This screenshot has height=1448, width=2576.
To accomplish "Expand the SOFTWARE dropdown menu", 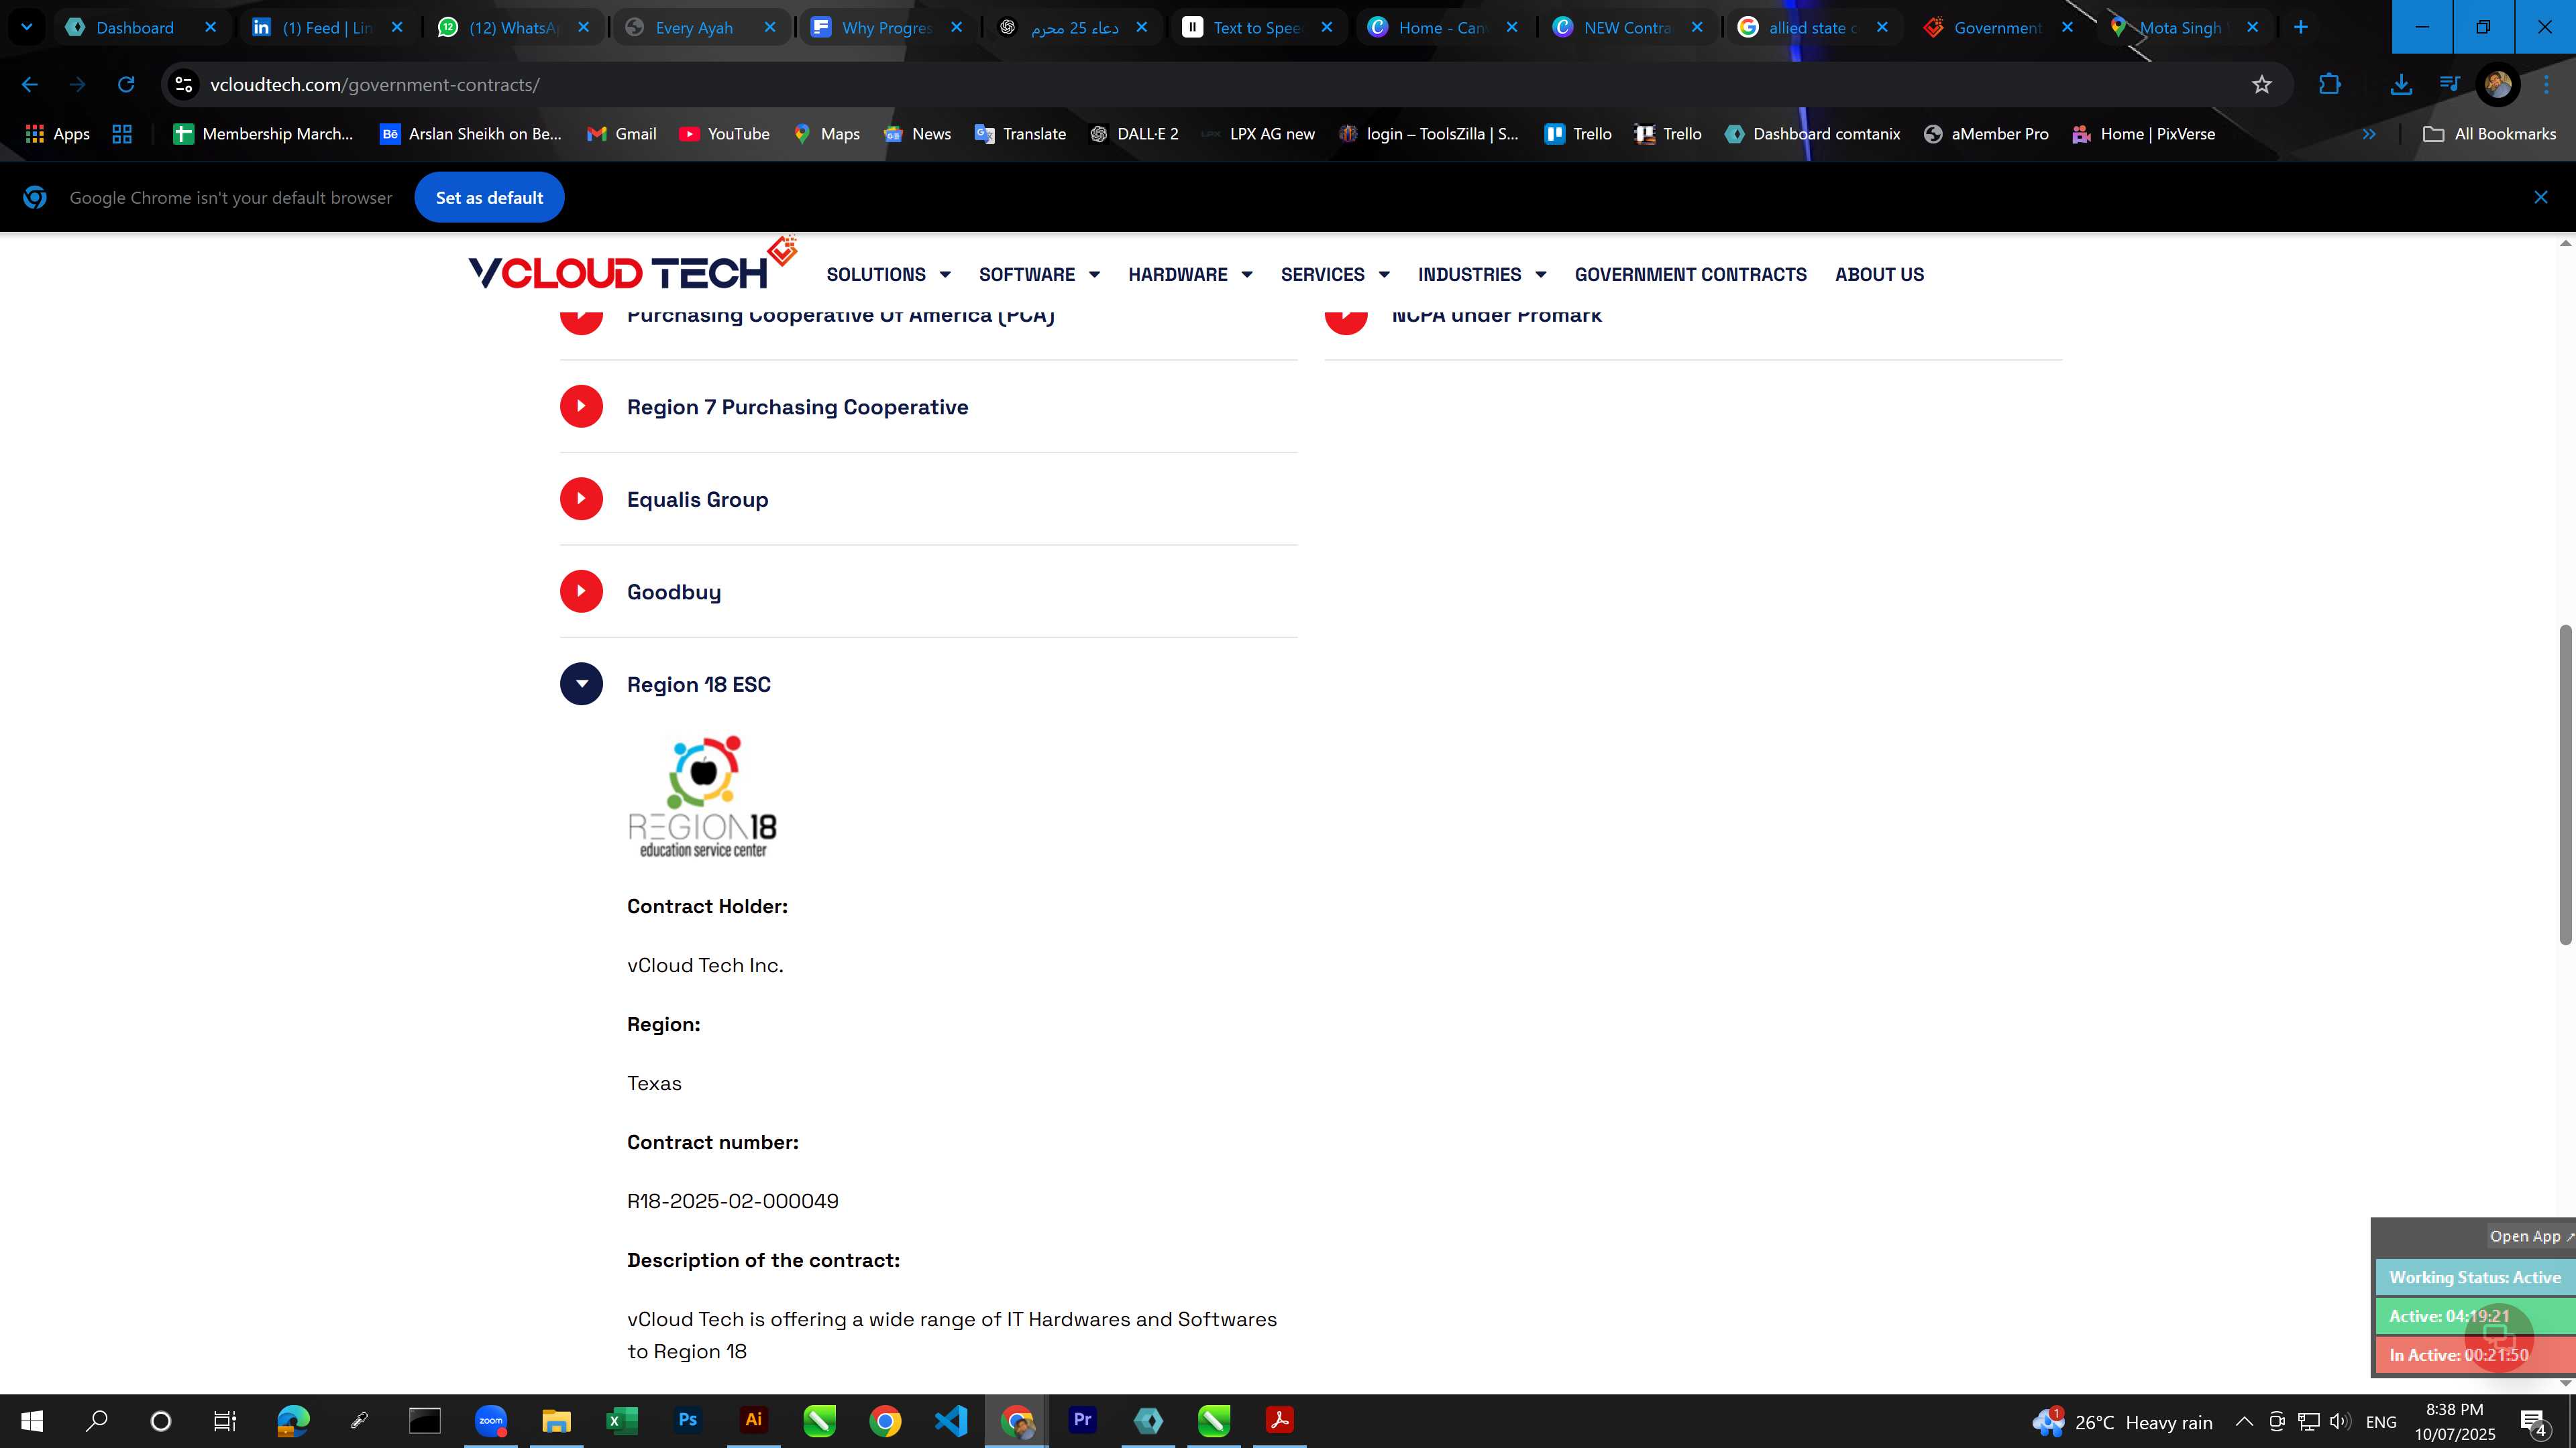I will 1039,275.
